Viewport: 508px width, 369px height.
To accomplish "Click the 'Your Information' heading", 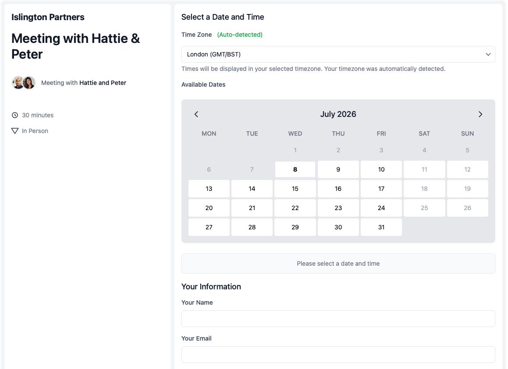I will 211,286.
